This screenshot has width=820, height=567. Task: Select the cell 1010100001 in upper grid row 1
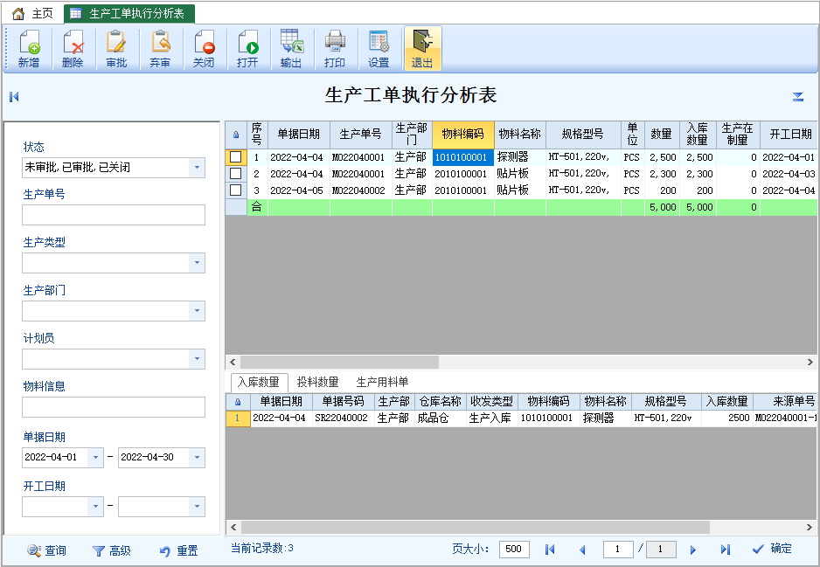click(x=462, y=157)
